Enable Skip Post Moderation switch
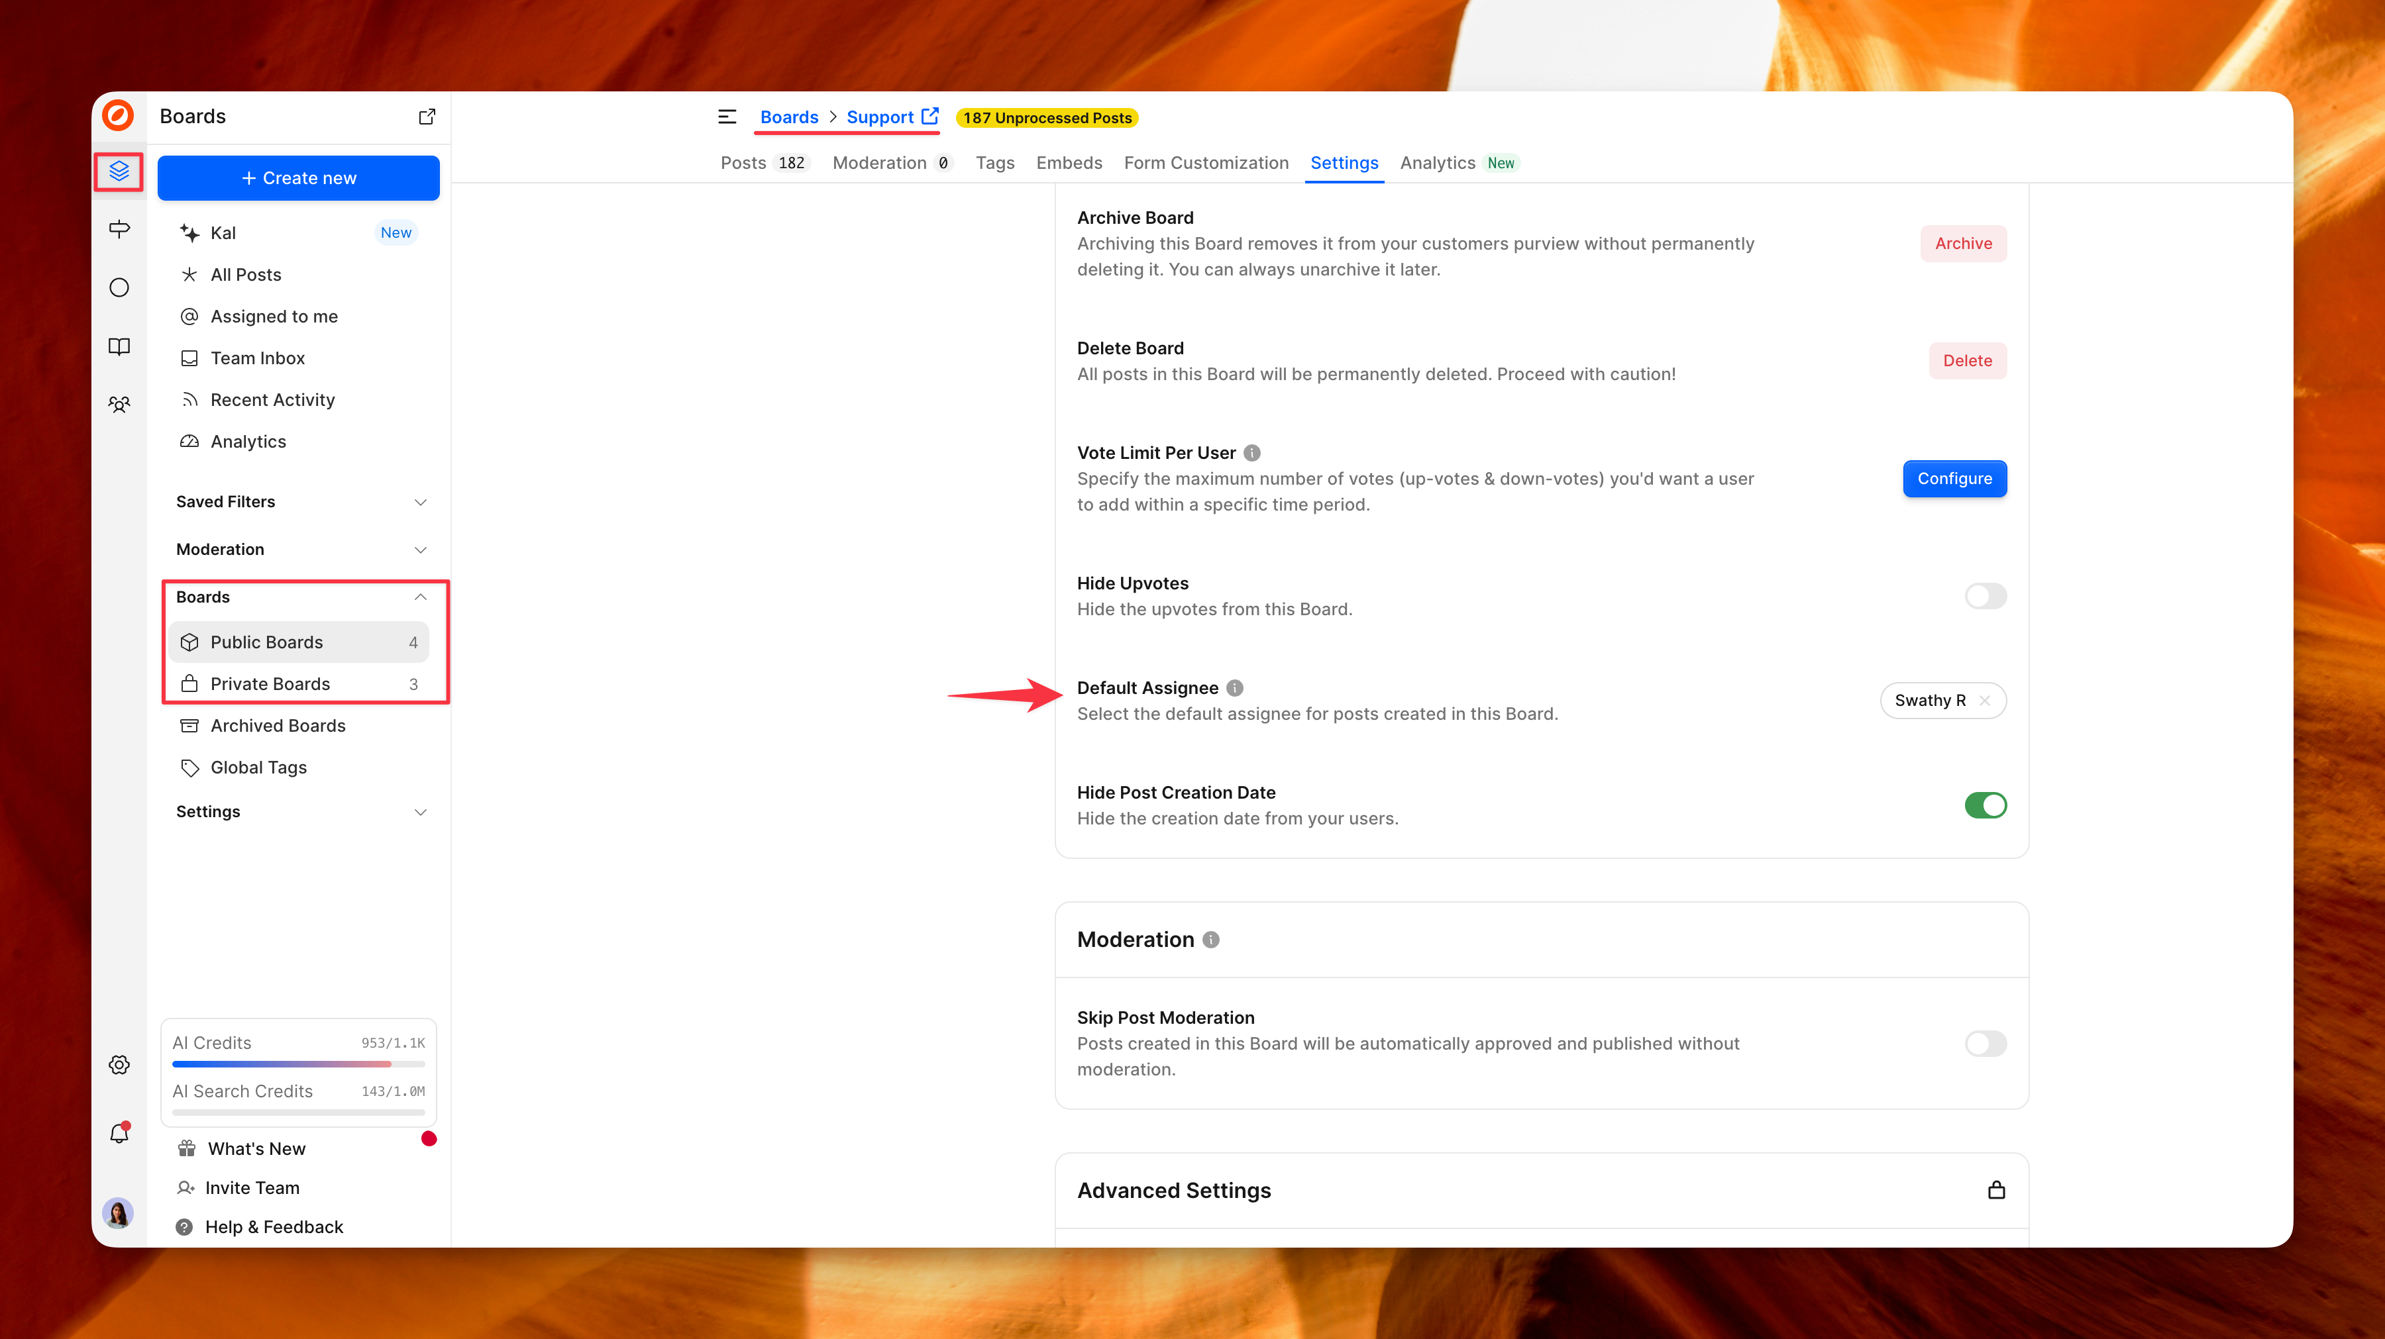 click(1985, 1044)
